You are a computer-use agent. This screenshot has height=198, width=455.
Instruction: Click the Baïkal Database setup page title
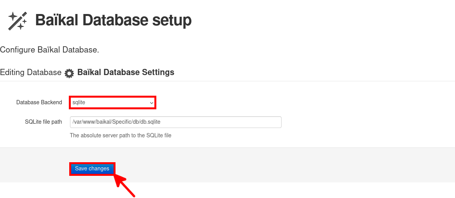click(x=113, y=20)
